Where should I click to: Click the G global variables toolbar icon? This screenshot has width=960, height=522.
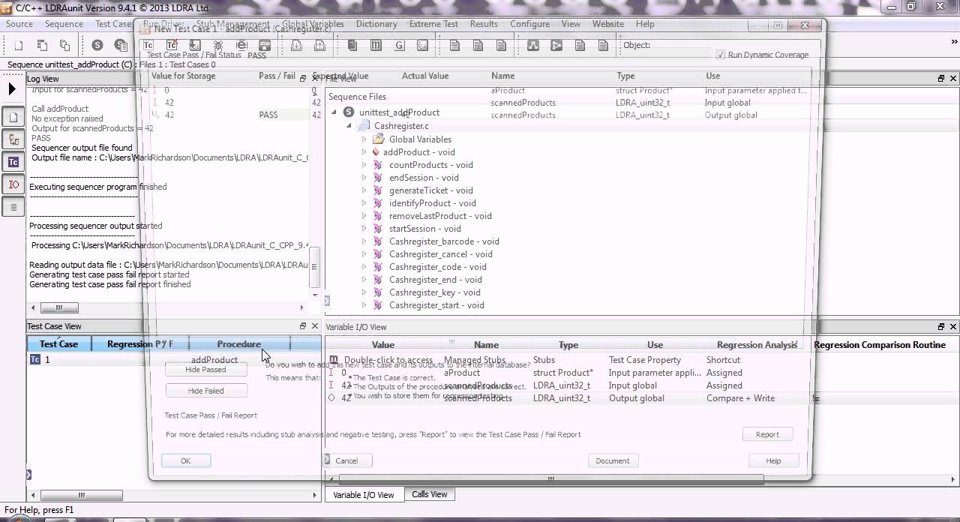point(399,45)
